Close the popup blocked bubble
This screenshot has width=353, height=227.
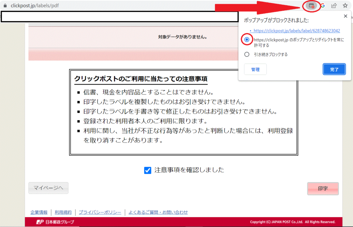(x=345, y=16)
